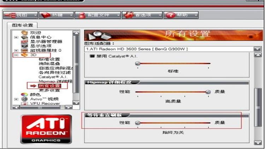This screenshot has height=149, width=265.
Task: Click the 显示选项 tree icon
Action: coord(24,46)
